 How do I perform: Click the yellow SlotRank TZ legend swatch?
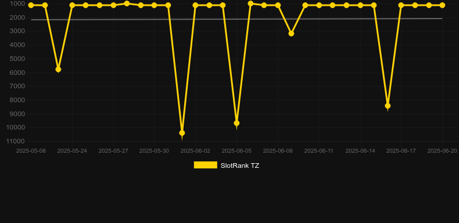[x=206, y=165]
